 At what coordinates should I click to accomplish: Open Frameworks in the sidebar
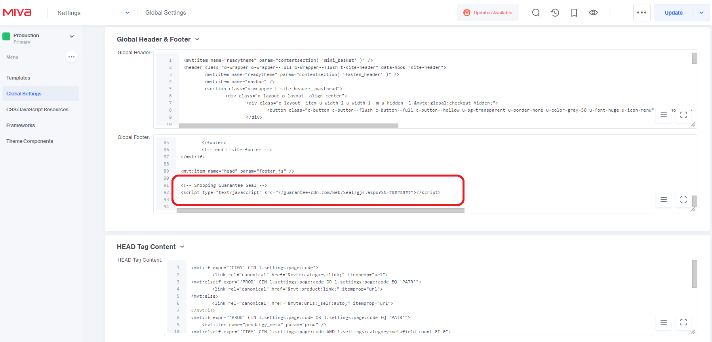pos(21,125)
